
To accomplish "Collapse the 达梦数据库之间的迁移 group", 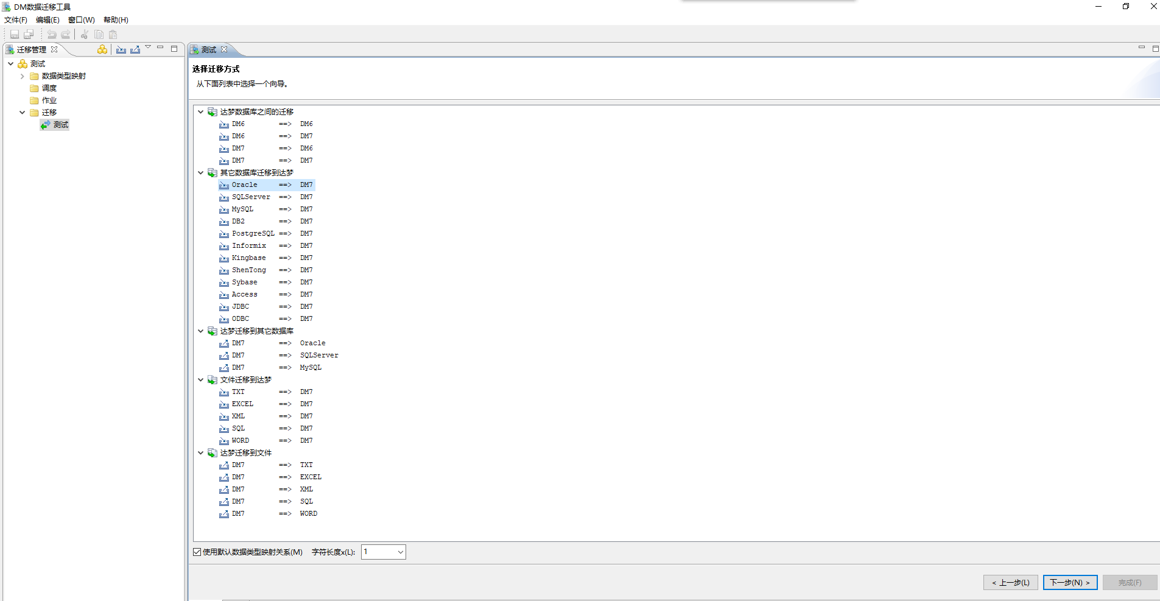I will [200, 112].
